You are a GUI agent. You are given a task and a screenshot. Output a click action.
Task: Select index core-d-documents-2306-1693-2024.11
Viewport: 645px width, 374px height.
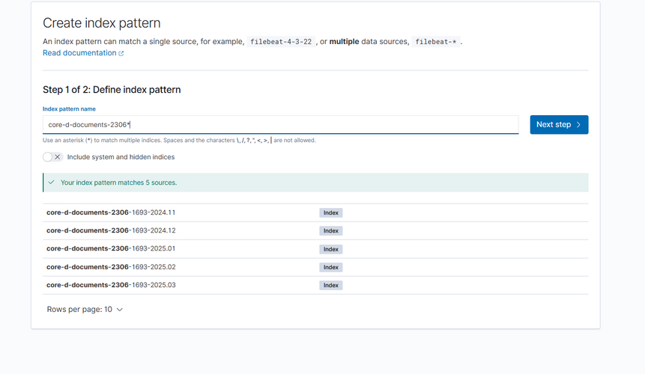tap(111, 212)
